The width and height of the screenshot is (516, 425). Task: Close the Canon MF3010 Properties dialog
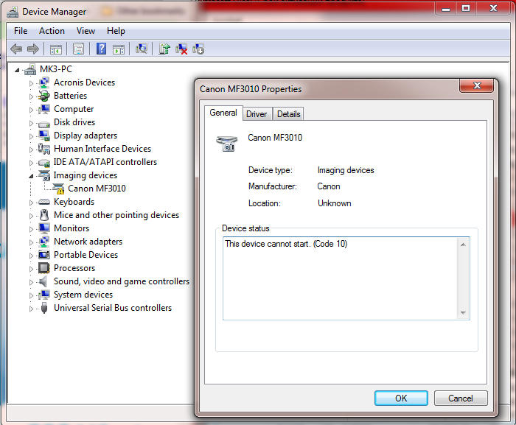[476, 85]
